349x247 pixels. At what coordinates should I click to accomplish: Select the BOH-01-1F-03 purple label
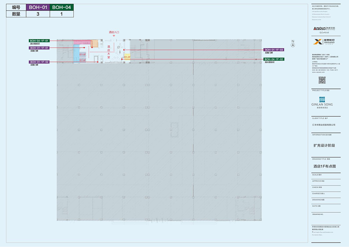(x=274, y=50)
